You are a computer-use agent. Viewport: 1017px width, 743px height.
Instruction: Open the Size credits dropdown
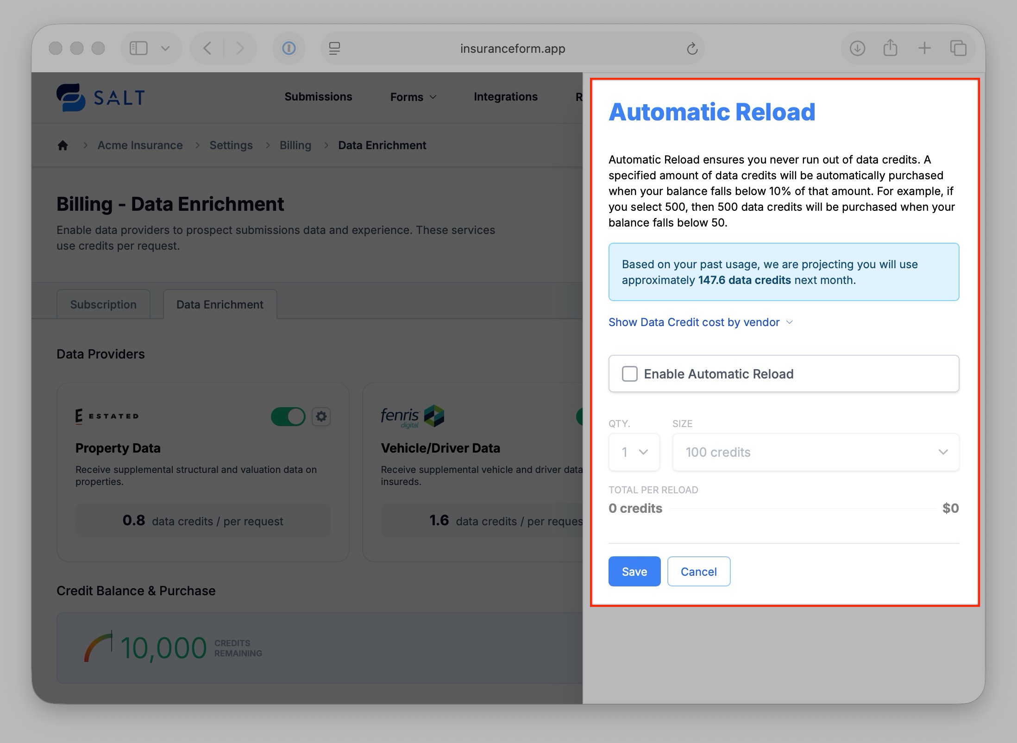point(815,452)
